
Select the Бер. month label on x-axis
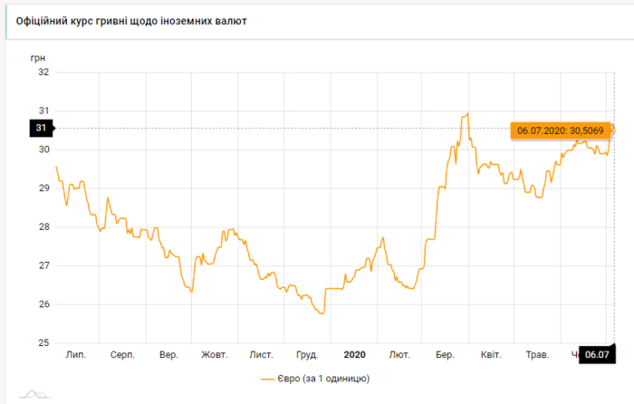[x=445, y=354]
